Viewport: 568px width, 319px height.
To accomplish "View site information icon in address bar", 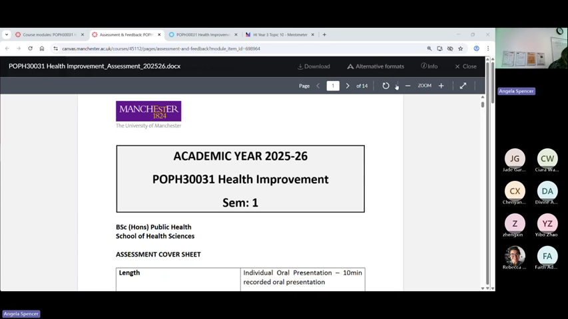I will tap(55, 49).
